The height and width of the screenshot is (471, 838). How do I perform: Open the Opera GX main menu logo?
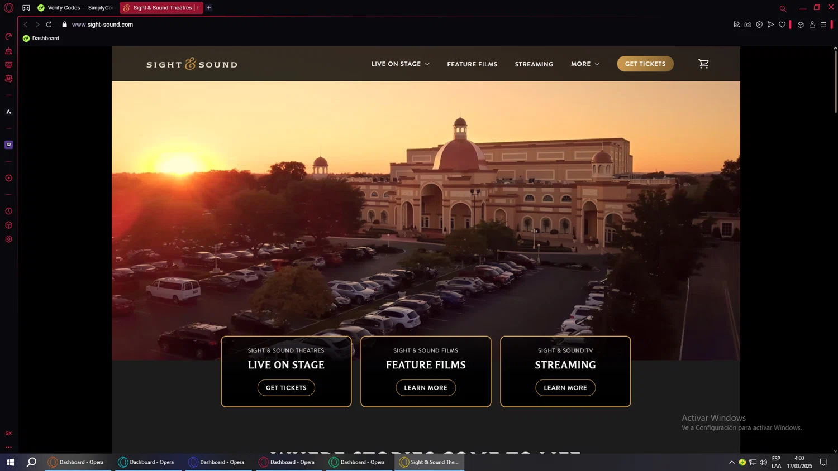[x=8, y=8]
